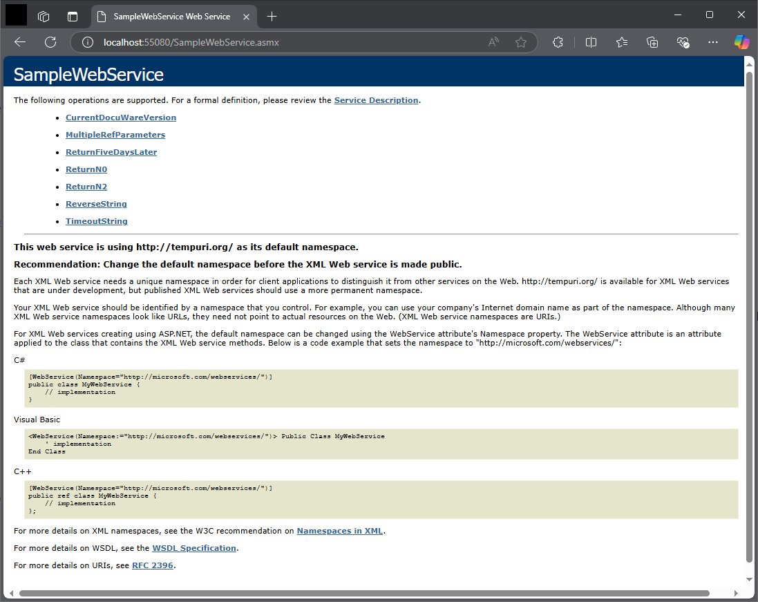The image size is (758, 602).
Task: Open Browser essentials heart icon
Action: point(683,43)
